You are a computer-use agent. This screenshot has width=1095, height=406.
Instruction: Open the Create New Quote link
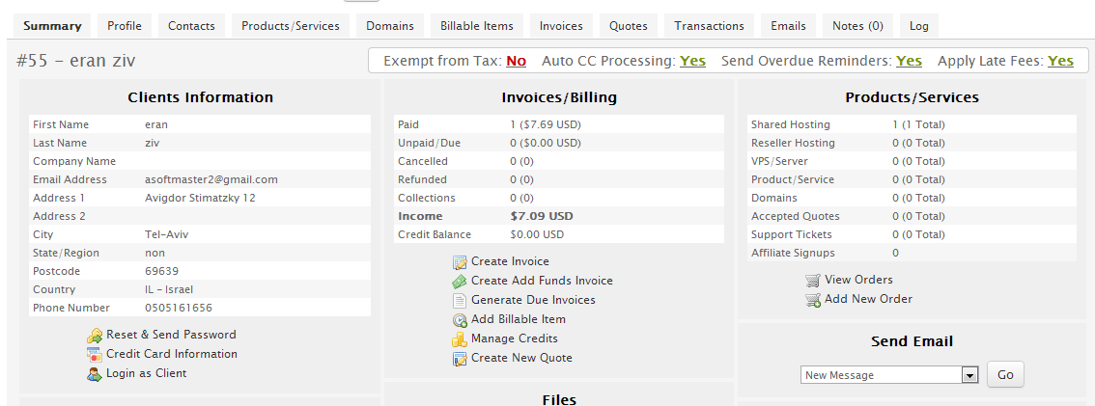coord(521,358)
